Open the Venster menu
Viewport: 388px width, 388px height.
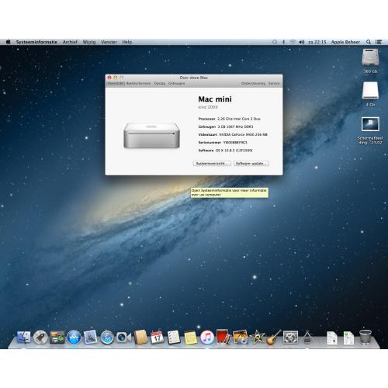tap(109, 42)
